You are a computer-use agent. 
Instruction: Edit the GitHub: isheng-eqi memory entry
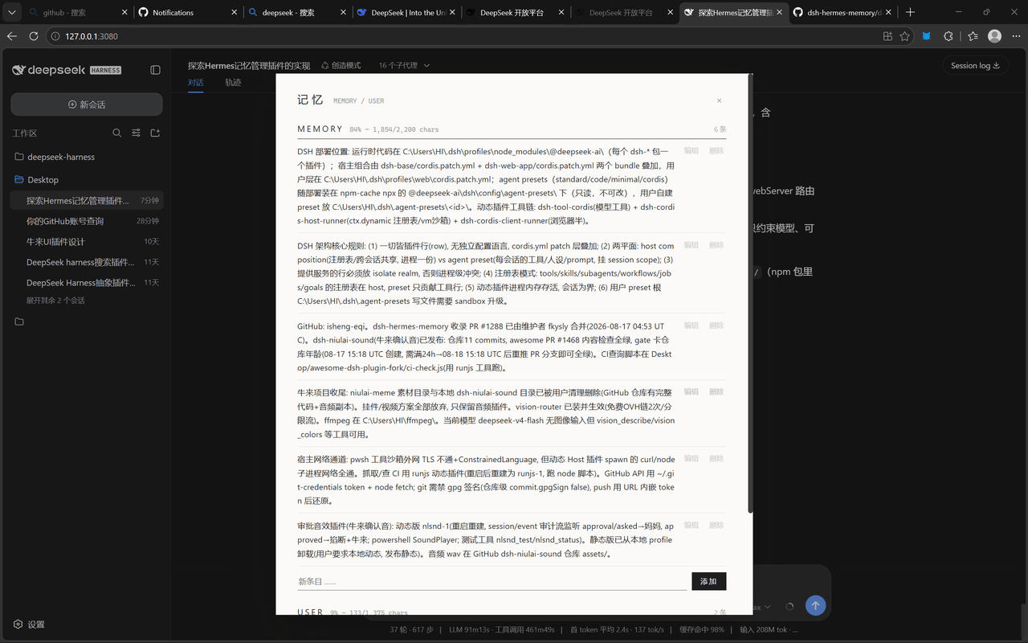click(x=691, y=326)
